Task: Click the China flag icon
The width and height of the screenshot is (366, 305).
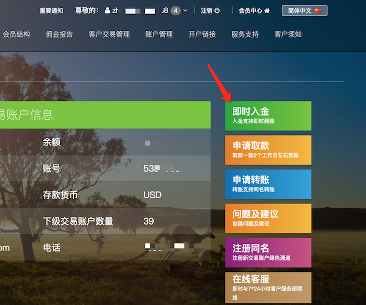Action: point(318,10)
